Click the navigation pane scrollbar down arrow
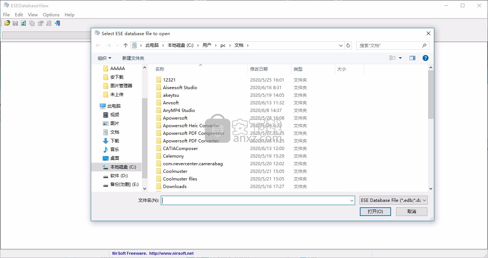This screenshot has width=488, height=258. (145, 188)
